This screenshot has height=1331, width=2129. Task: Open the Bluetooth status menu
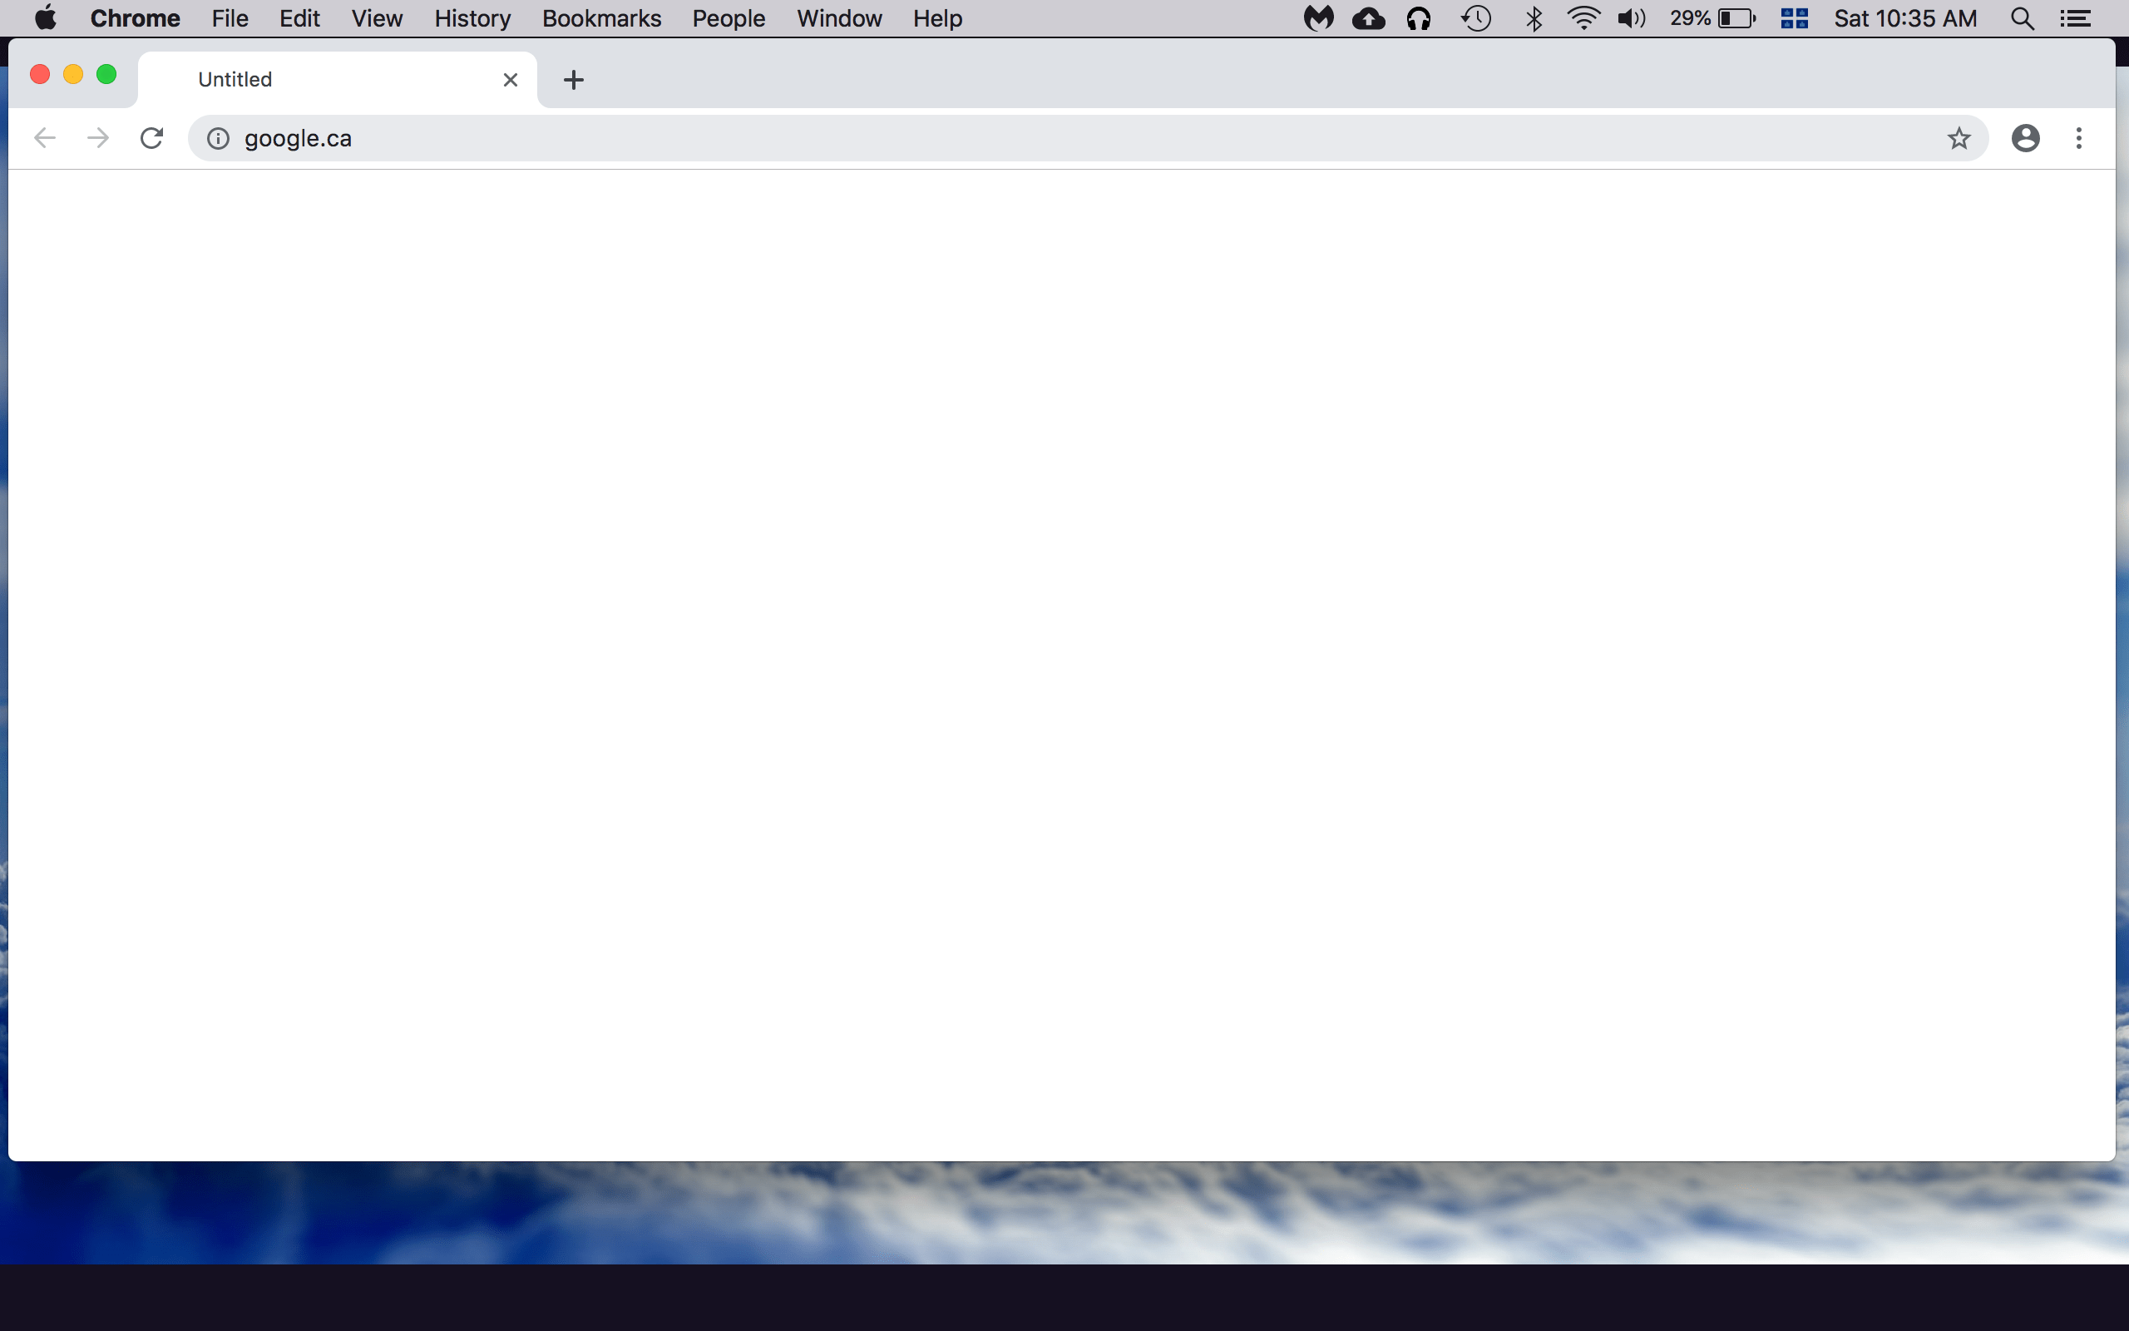point(1534,18)
